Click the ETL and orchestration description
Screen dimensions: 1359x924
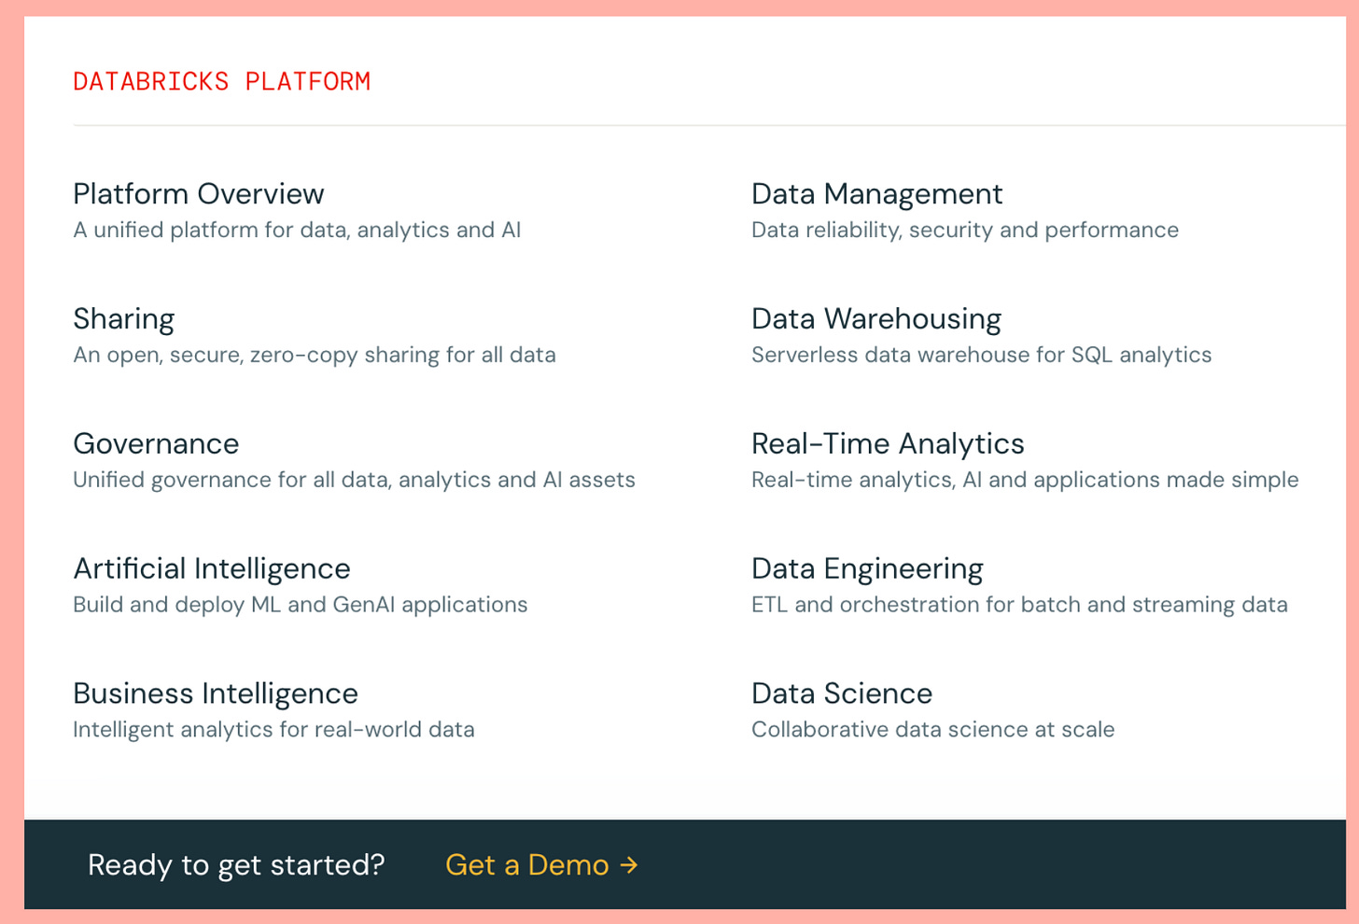tap(1019, 605)
